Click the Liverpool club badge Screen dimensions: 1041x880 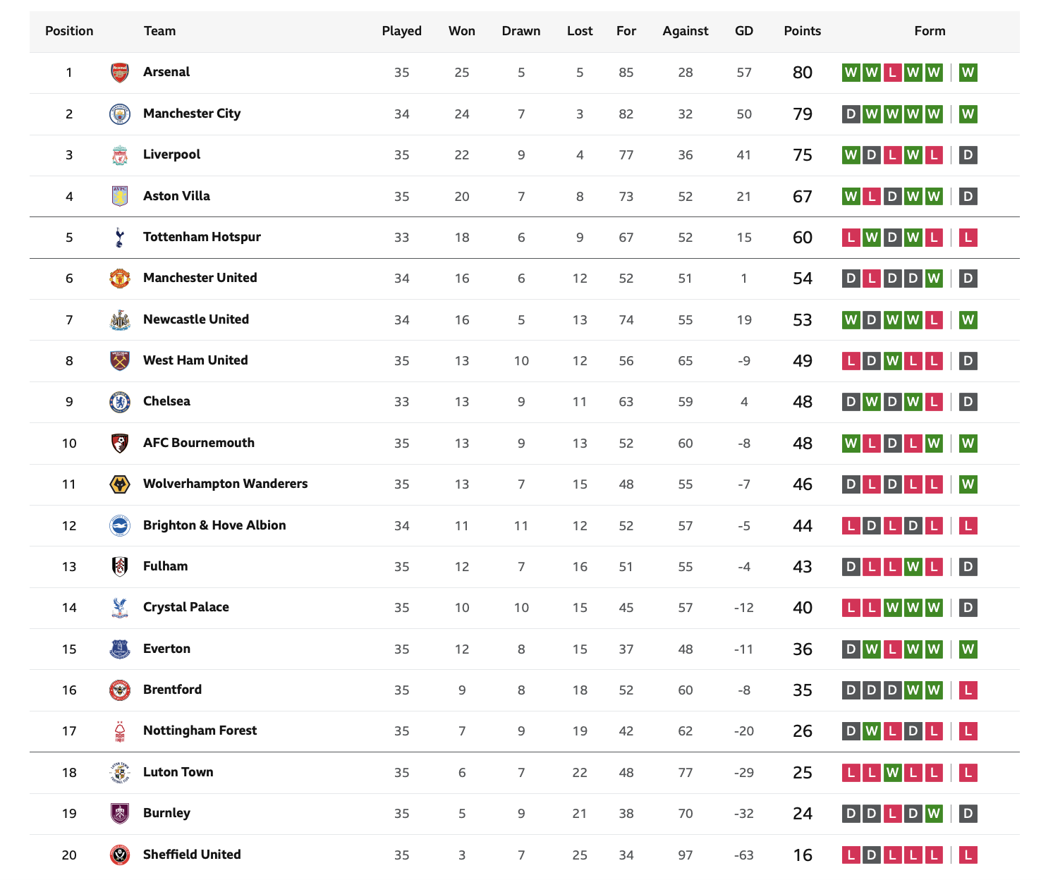coord(120,155)
